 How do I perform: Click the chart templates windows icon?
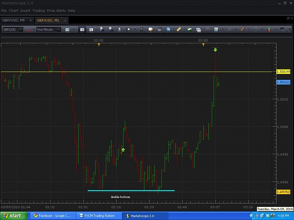199,30
